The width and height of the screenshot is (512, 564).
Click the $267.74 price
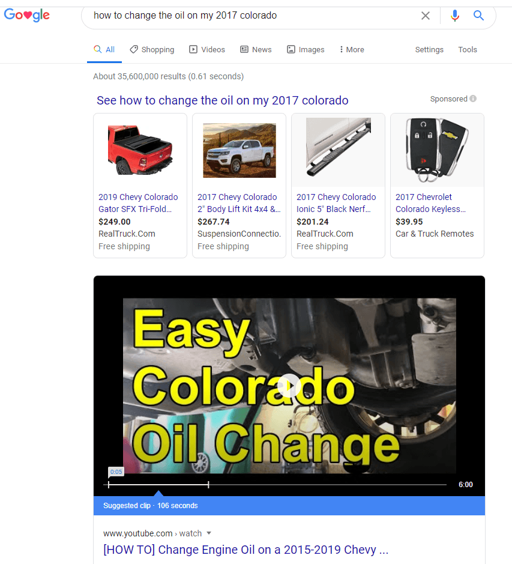click(213, 222)
